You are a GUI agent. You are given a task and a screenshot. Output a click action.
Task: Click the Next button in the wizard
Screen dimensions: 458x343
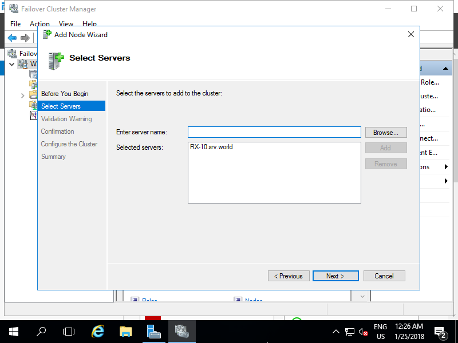(335, 276)
